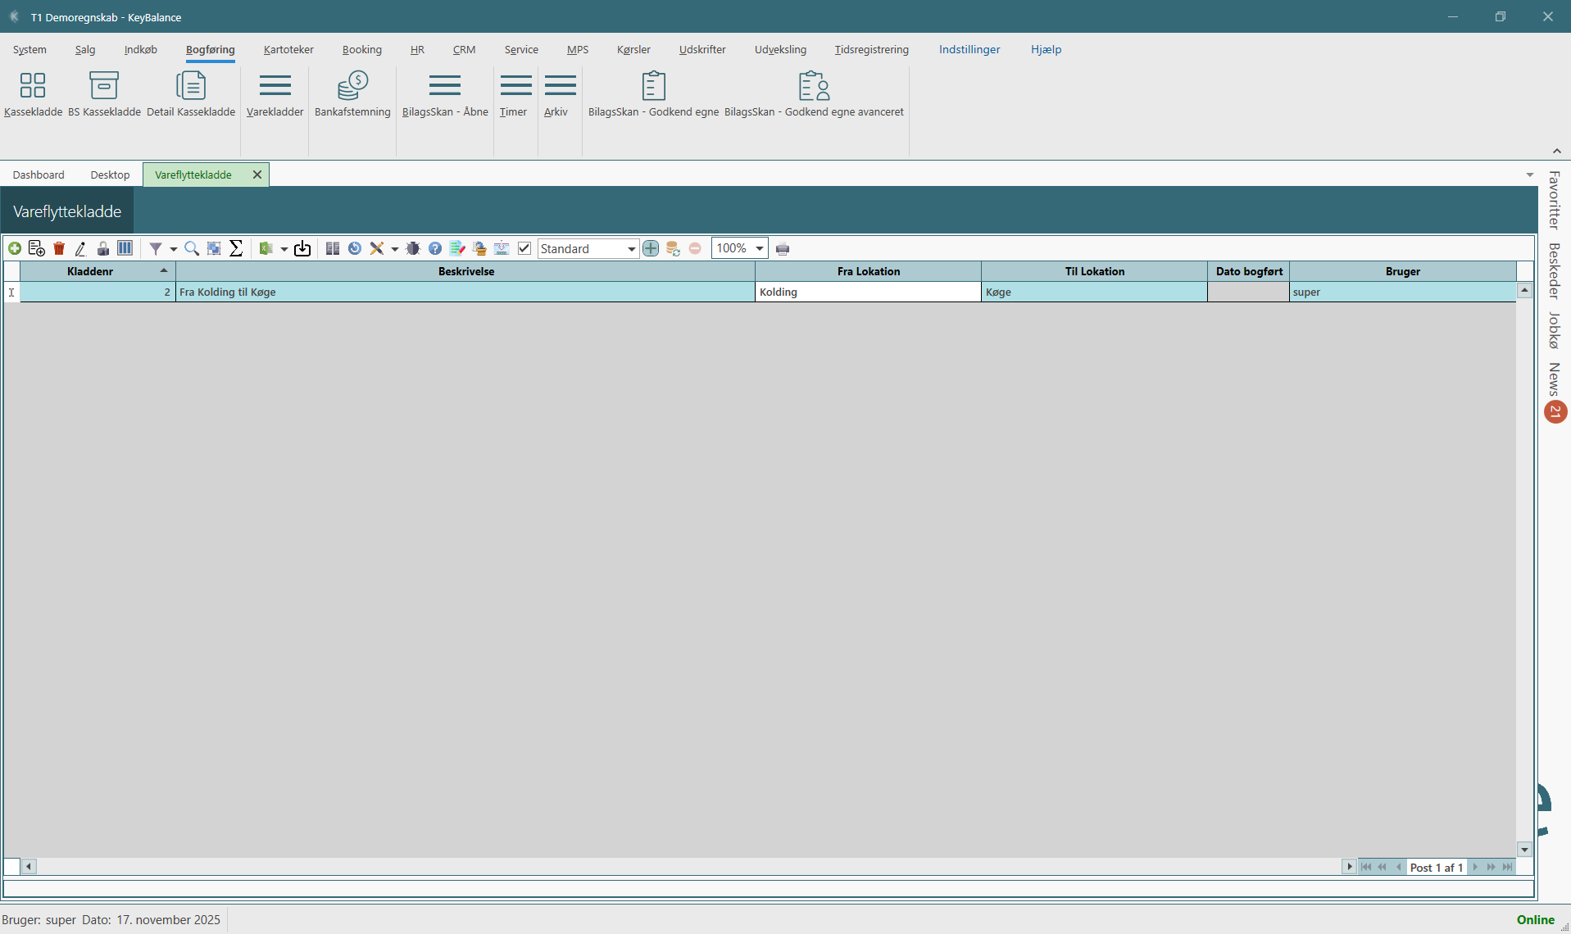Click the red trash delete icon
This screenshot has width=1571, height=934.
coord(59,248)
